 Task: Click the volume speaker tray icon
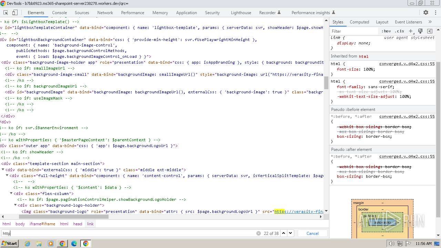pyautogui.click(x=391, y=244)
